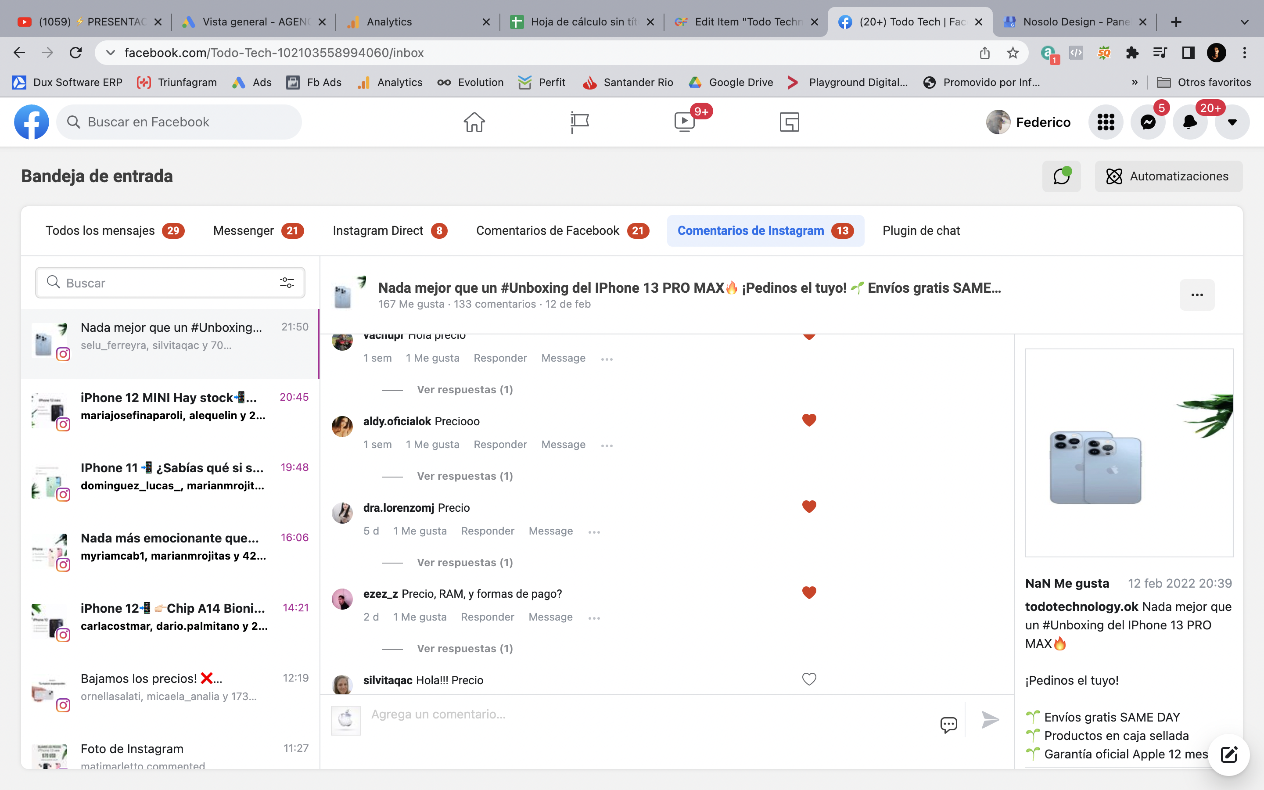Open Bajamos los precios conversation
This screenshot has height=790, width=1264.
coord(170,695)
